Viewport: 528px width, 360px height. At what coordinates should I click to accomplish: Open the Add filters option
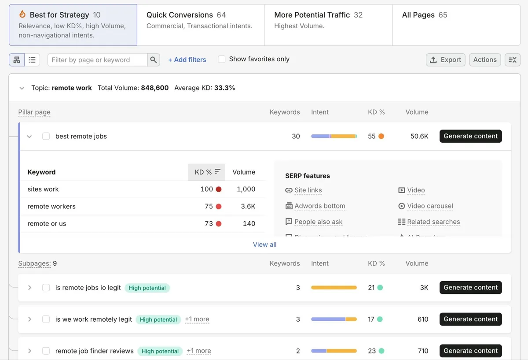coord(187,60)
